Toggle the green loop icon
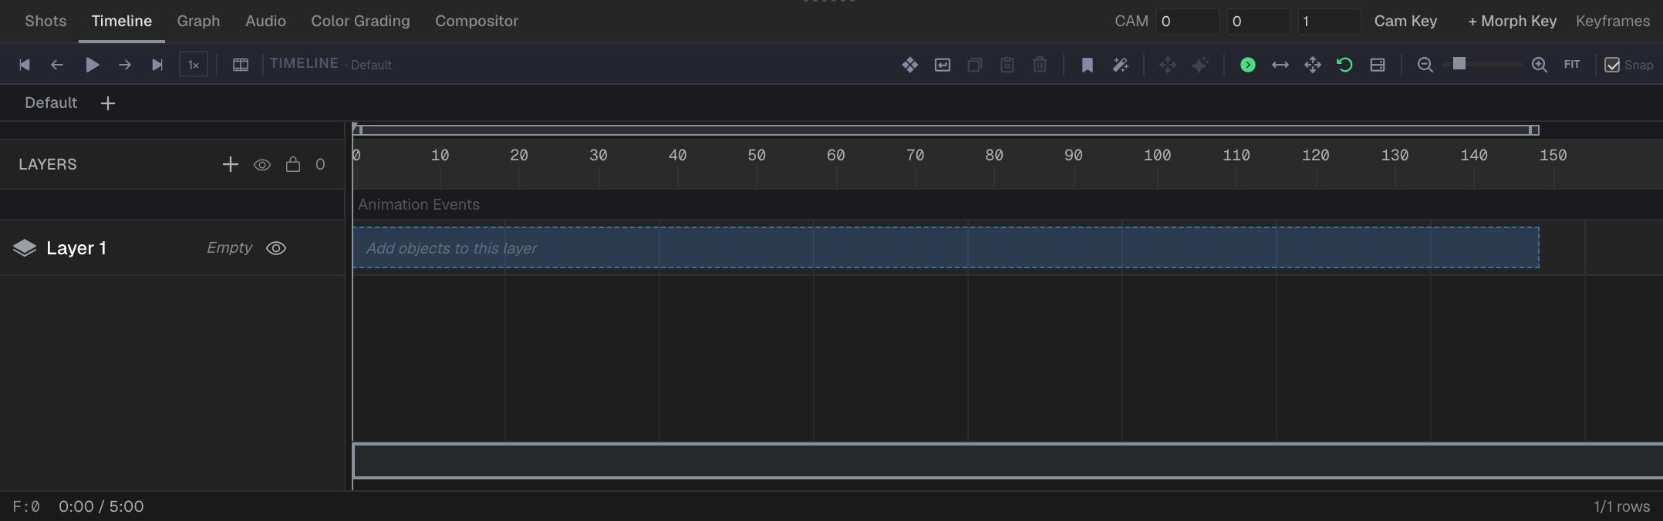Screen dimensions: 1663x521 [x=1345, y=65]
